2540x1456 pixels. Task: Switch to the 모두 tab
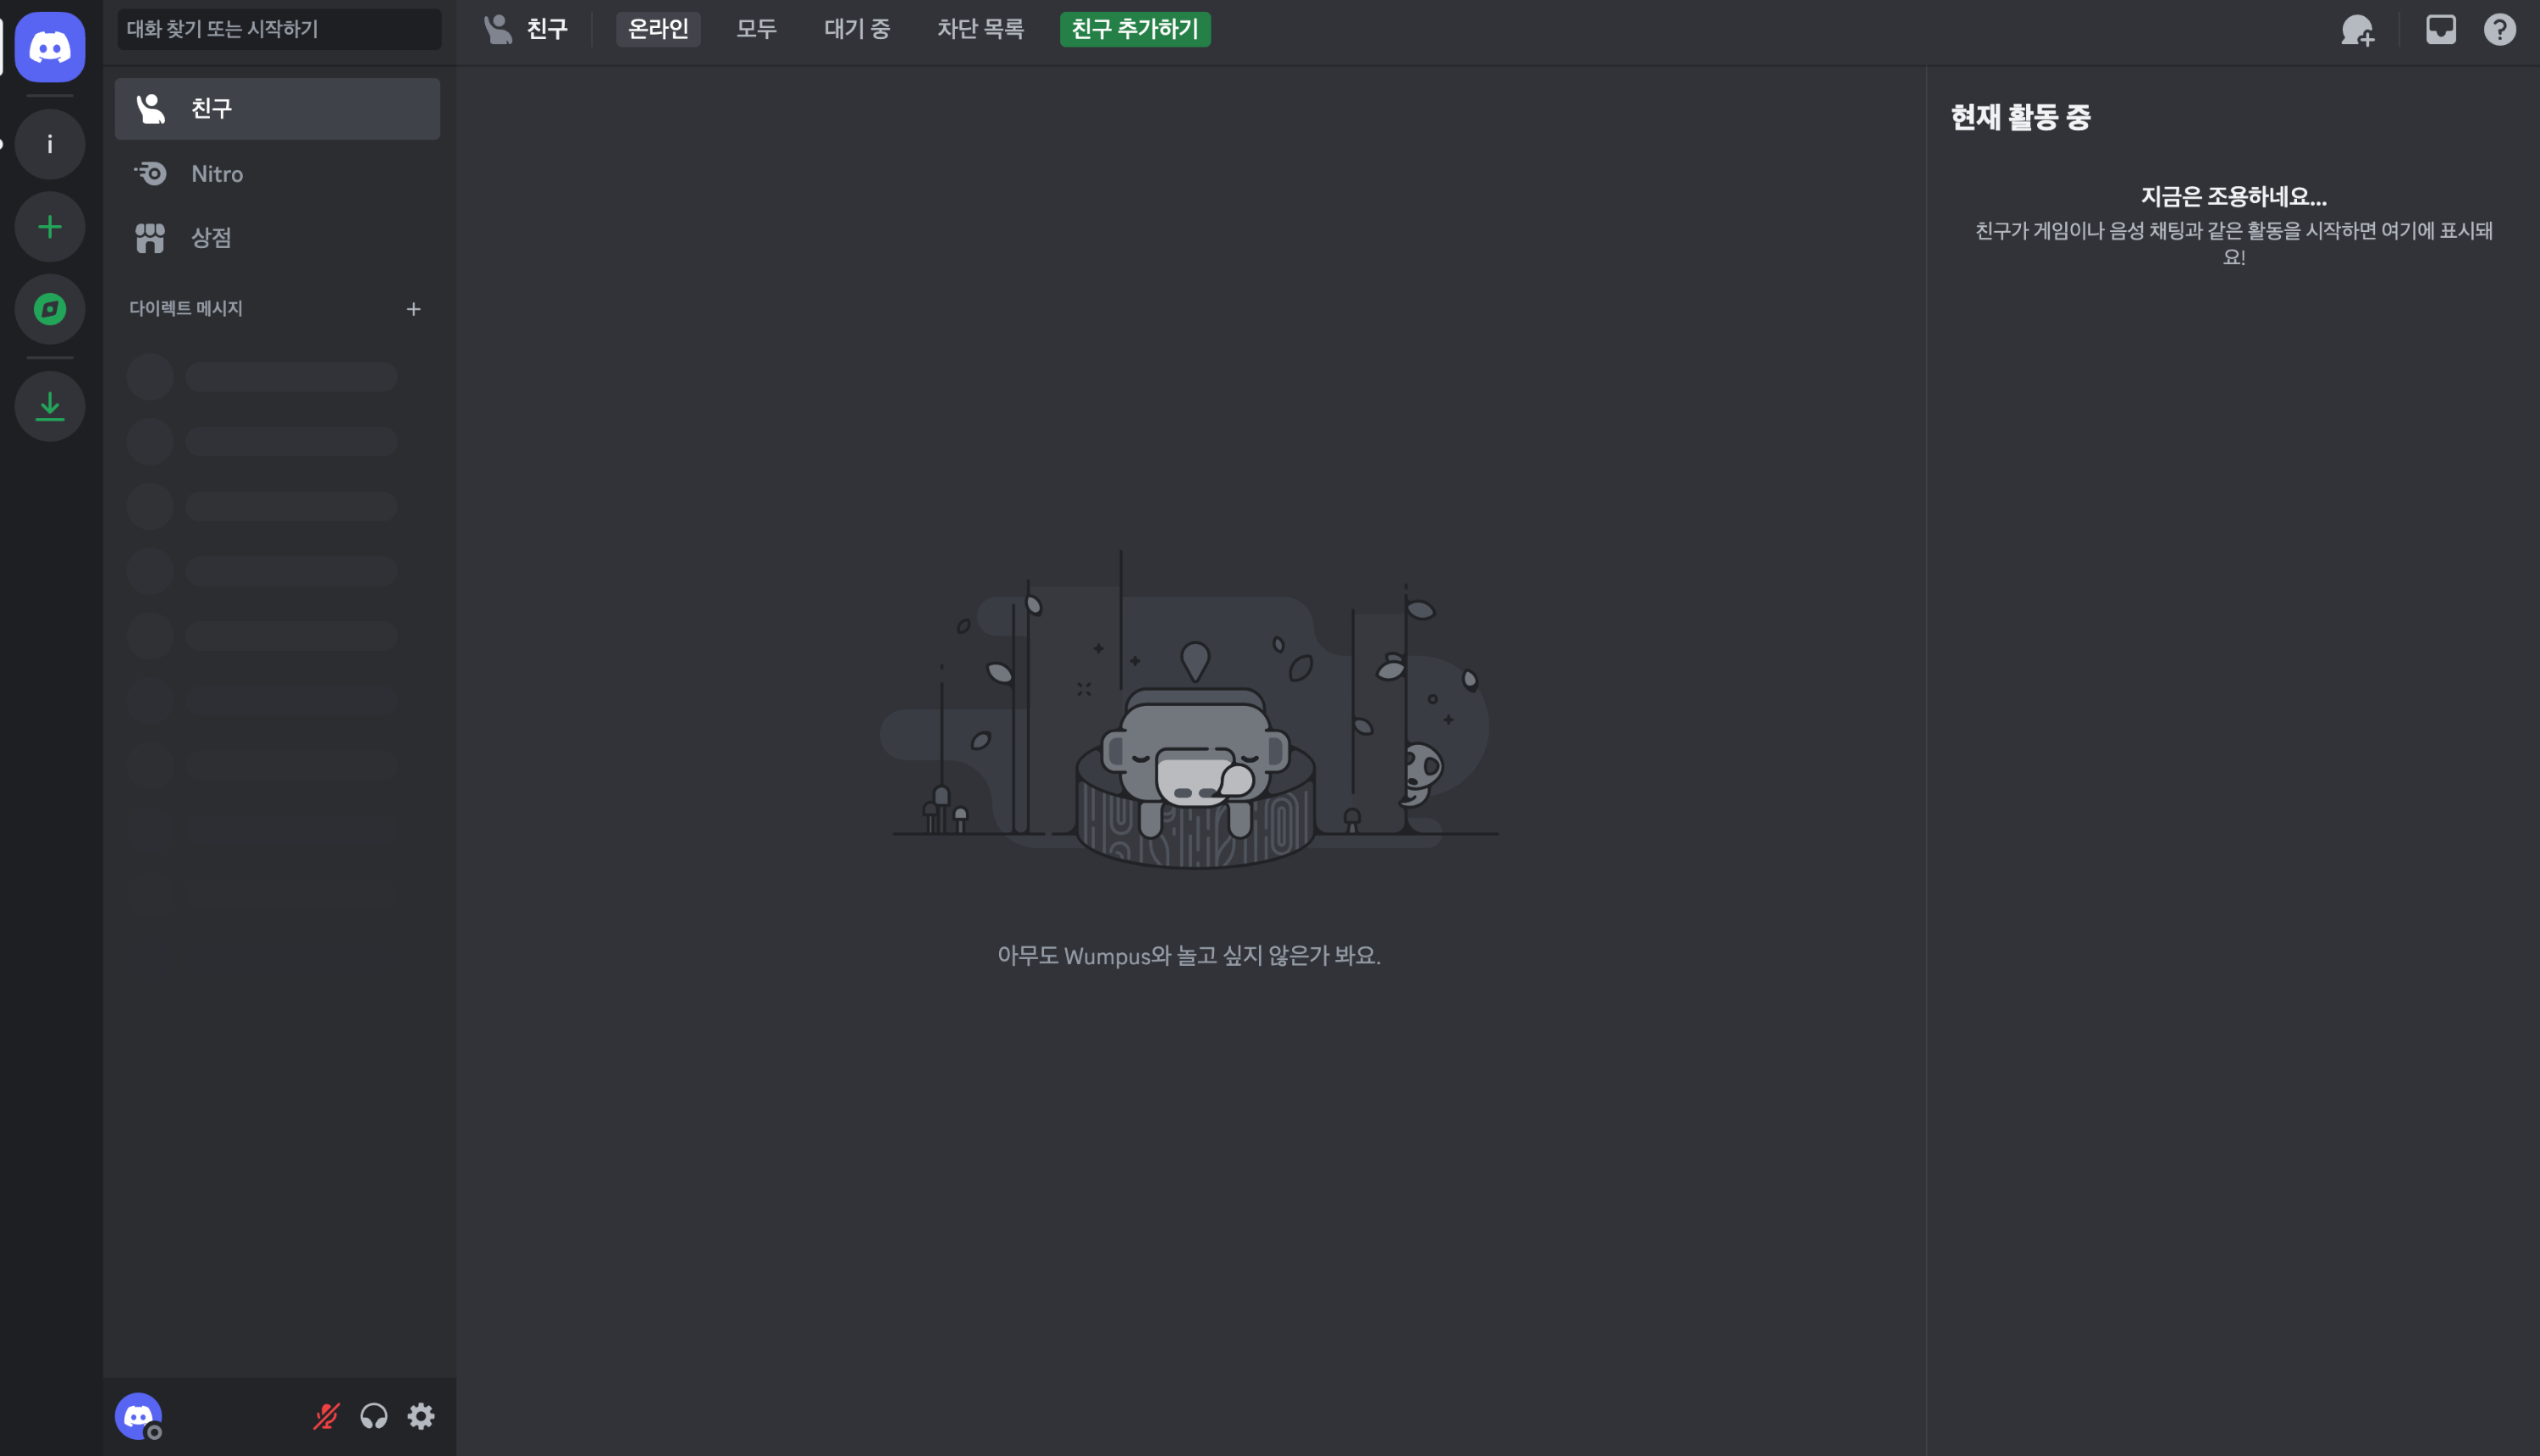tap(756, 29)
